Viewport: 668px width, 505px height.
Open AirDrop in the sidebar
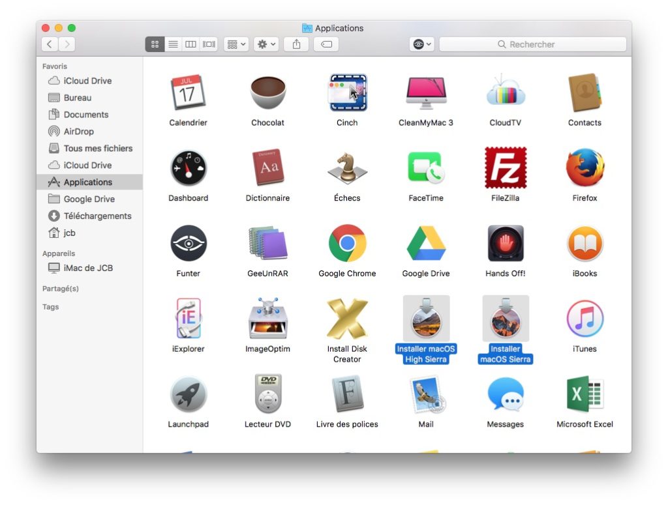(89, 132)
